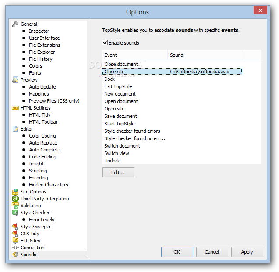Select the Undock event
The width and height of the screenshot is (279, 272).
pos(112,161)
